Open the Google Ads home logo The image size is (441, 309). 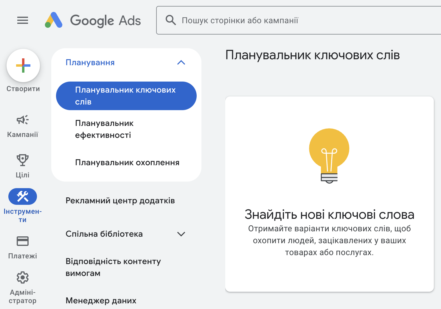coord(93,20)
